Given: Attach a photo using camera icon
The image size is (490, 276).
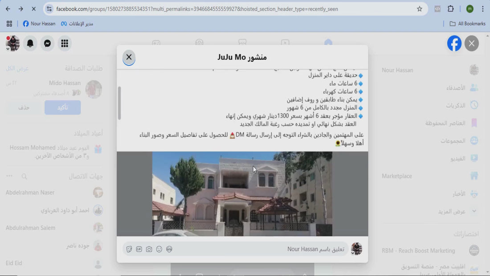Looking at the screenshot, I should [149, 249].
